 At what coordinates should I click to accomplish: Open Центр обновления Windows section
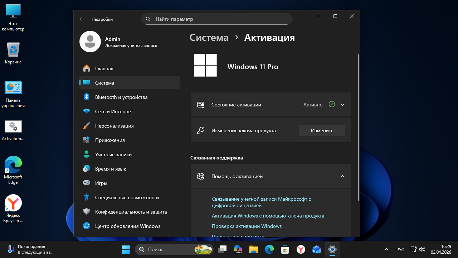[x=127, y=226]
